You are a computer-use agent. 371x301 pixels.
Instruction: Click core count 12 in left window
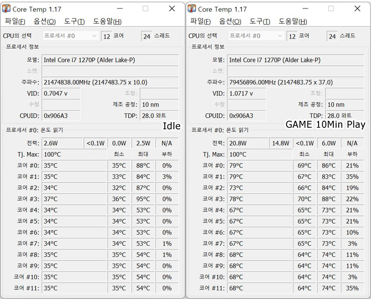coord(107,36)
